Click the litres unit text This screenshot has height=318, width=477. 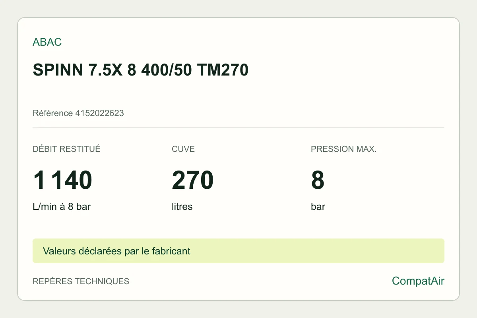(182, 207)
